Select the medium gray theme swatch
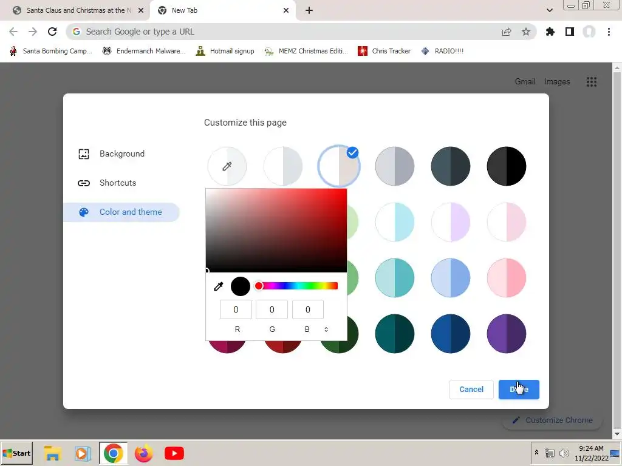This screenshot has width=622, height=466. [x=395, y=166]
